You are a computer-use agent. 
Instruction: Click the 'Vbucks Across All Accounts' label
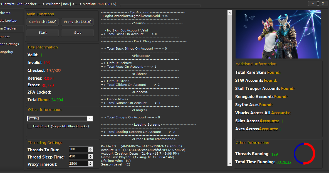click(x=263, y=113)
